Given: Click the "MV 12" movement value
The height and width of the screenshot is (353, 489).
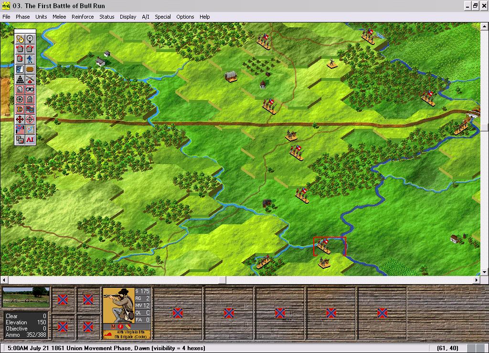Looking at the screenshot, I should coord(142,306).
